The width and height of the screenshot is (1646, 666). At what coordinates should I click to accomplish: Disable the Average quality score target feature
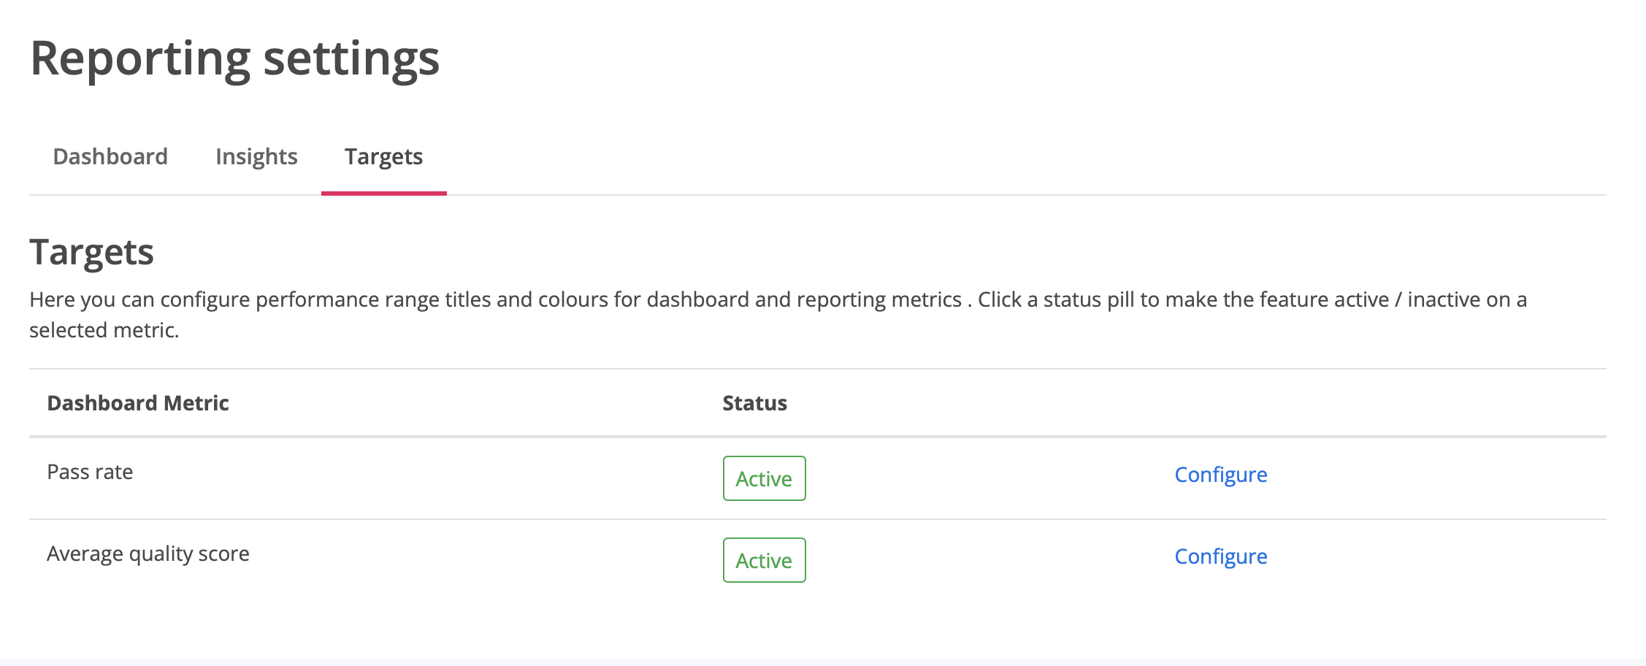(764, 560)
